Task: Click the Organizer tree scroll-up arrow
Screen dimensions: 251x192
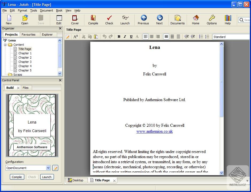Action: [60, 40]
